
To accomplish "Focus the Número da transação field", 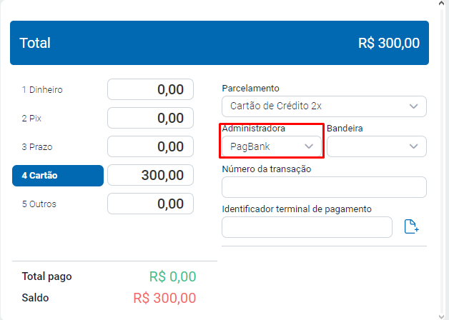I will (x=324, y=187).
